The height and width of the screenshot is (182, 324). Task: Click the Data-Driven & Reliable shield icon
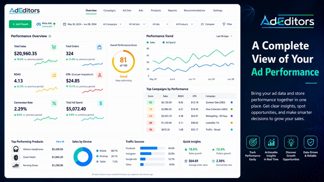(310, 142)
